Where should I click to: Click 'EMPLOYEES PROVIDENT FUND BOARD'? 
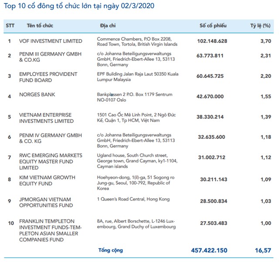(48, 77)
